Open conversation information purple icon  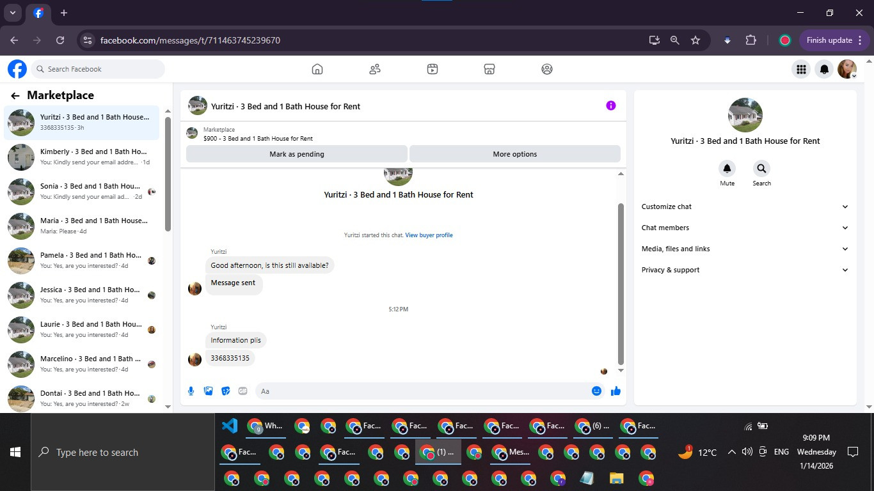click(x=611, y=105)
